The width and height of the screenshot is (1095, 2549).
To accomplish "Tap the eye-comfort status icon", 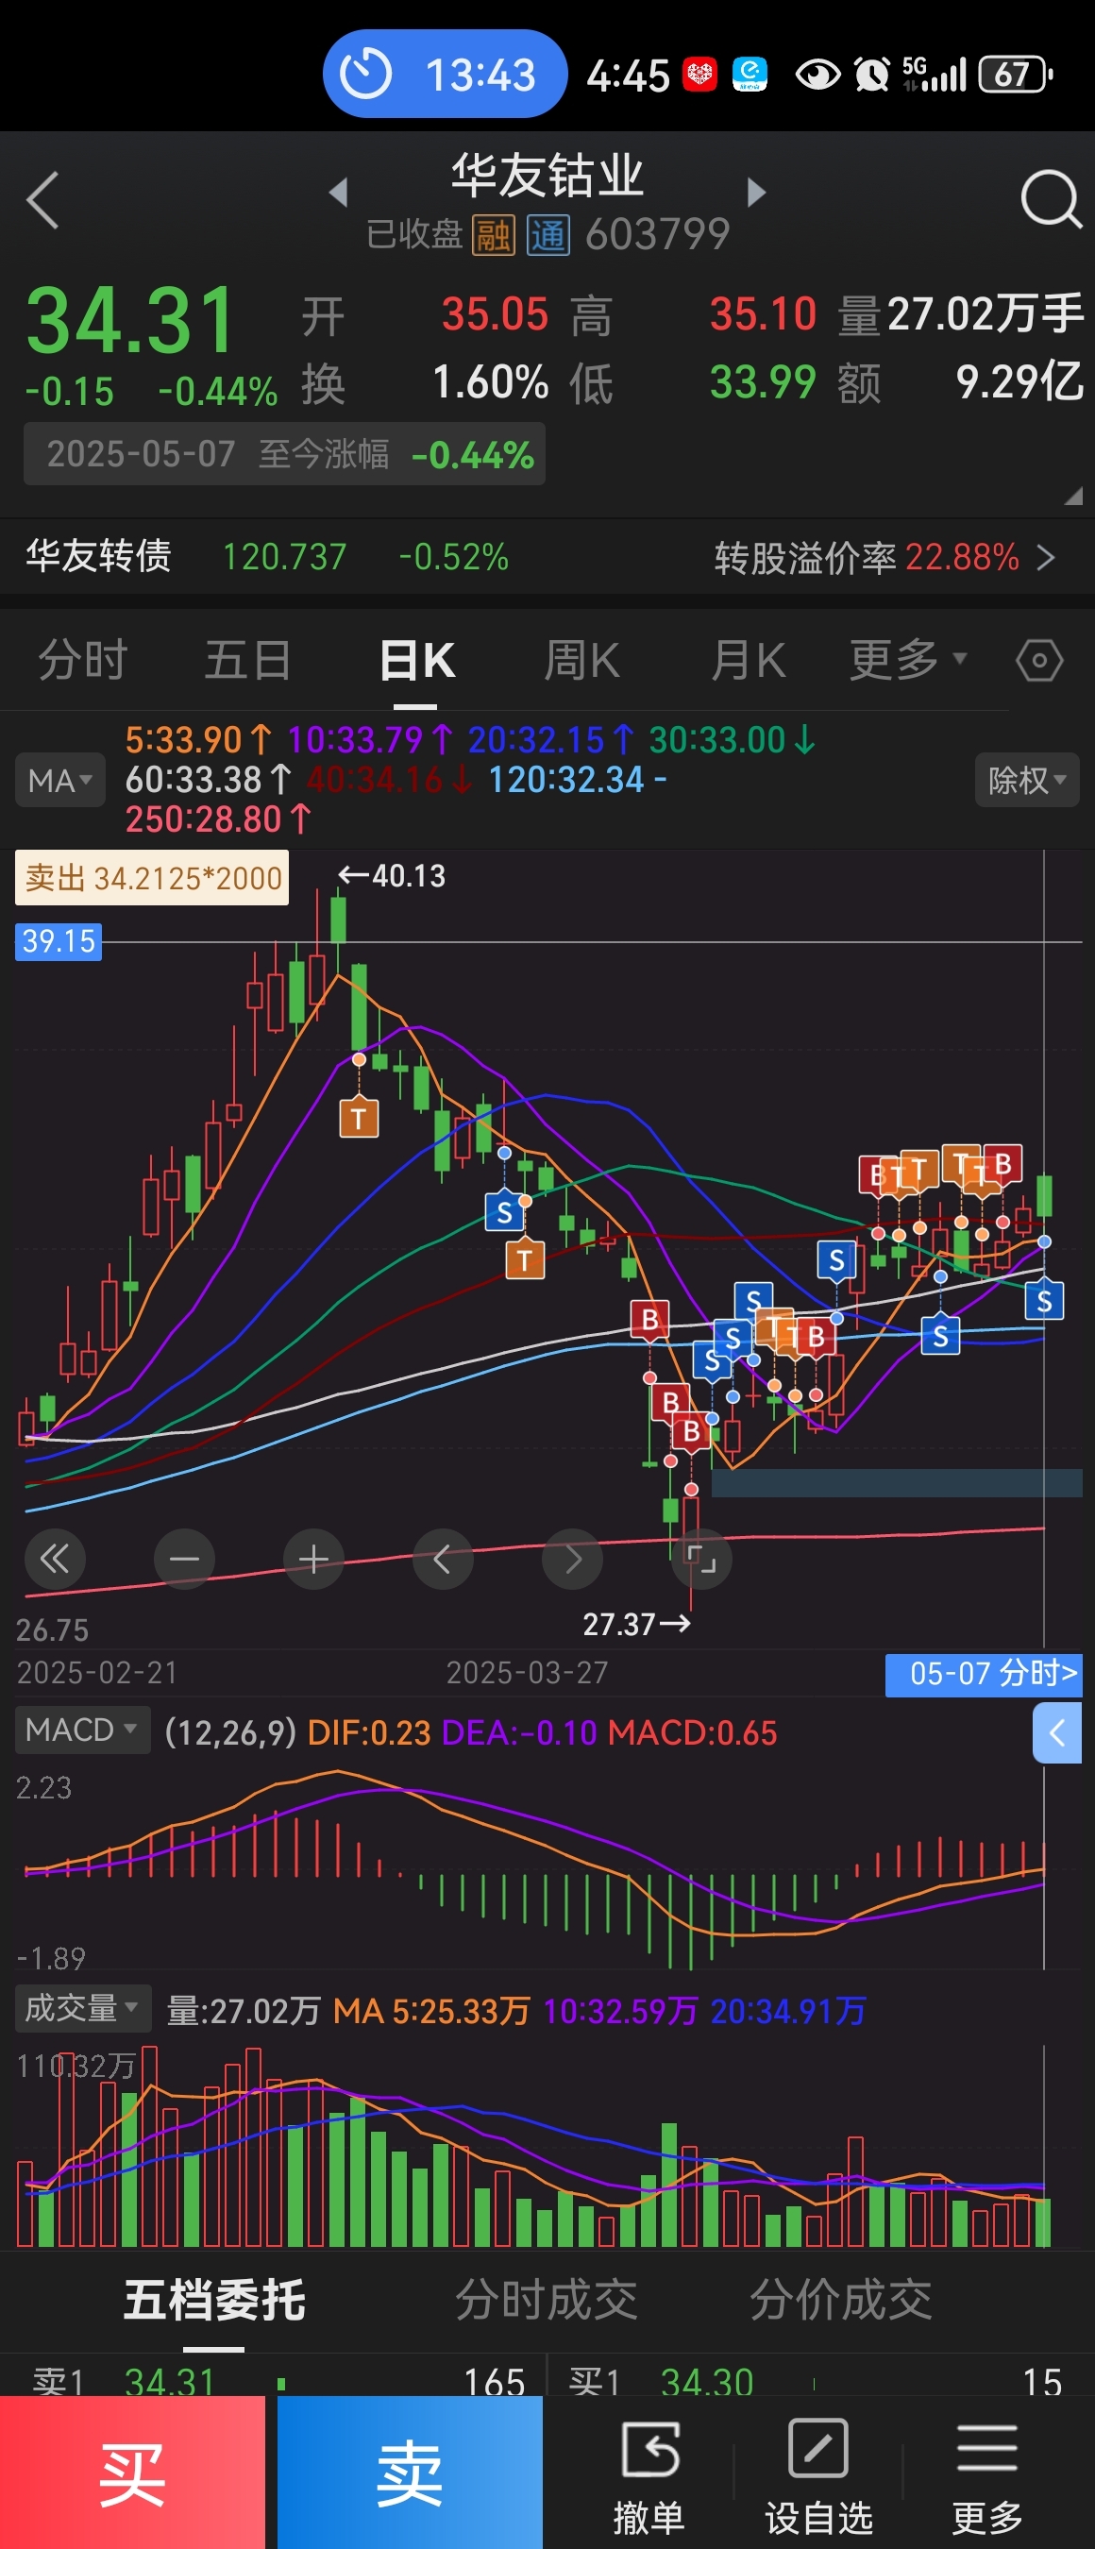I will coord(818,75).
